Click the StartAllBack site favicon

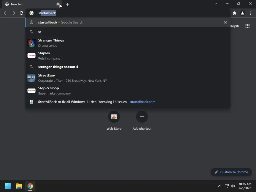pos(31,102)
